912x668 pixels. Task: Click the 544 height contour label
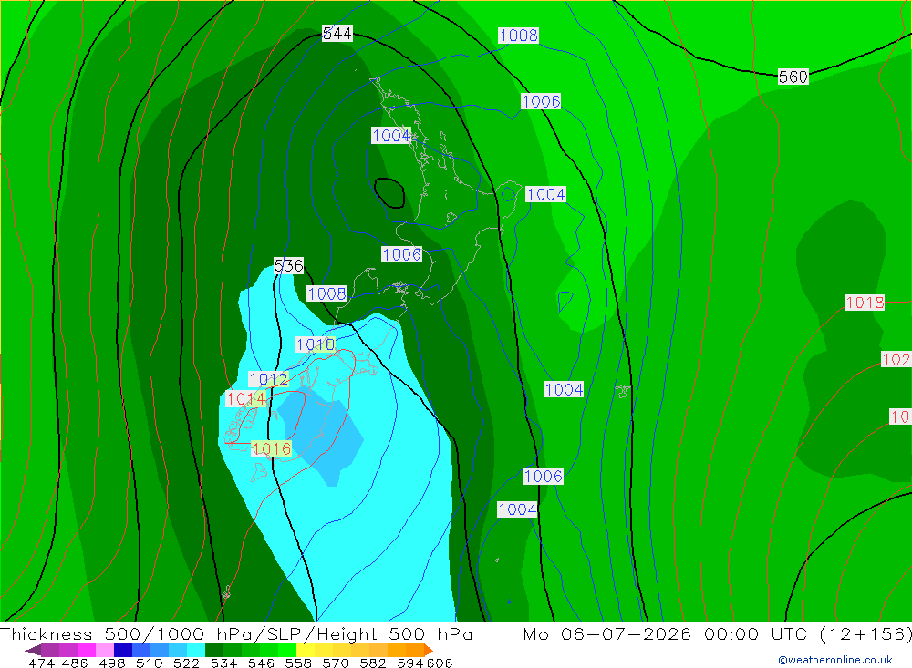(x=337, y=34)
